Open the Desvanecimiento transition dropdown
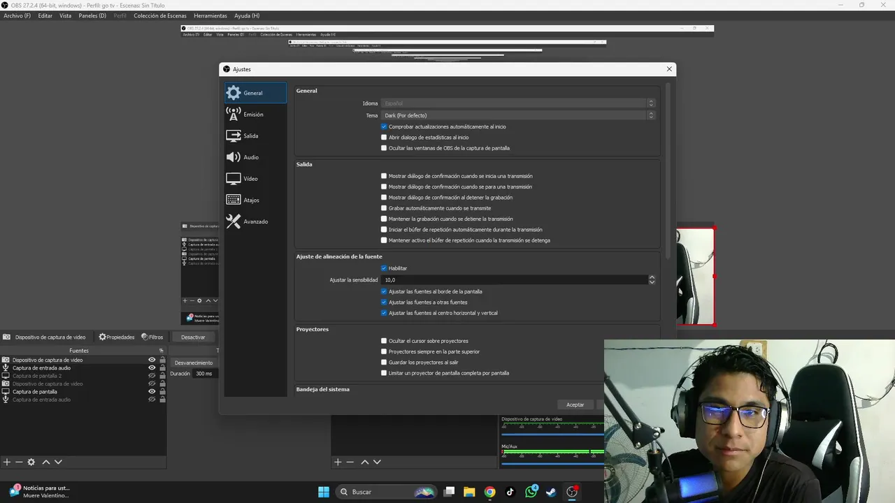895x503 pixels. coord(194,363)
